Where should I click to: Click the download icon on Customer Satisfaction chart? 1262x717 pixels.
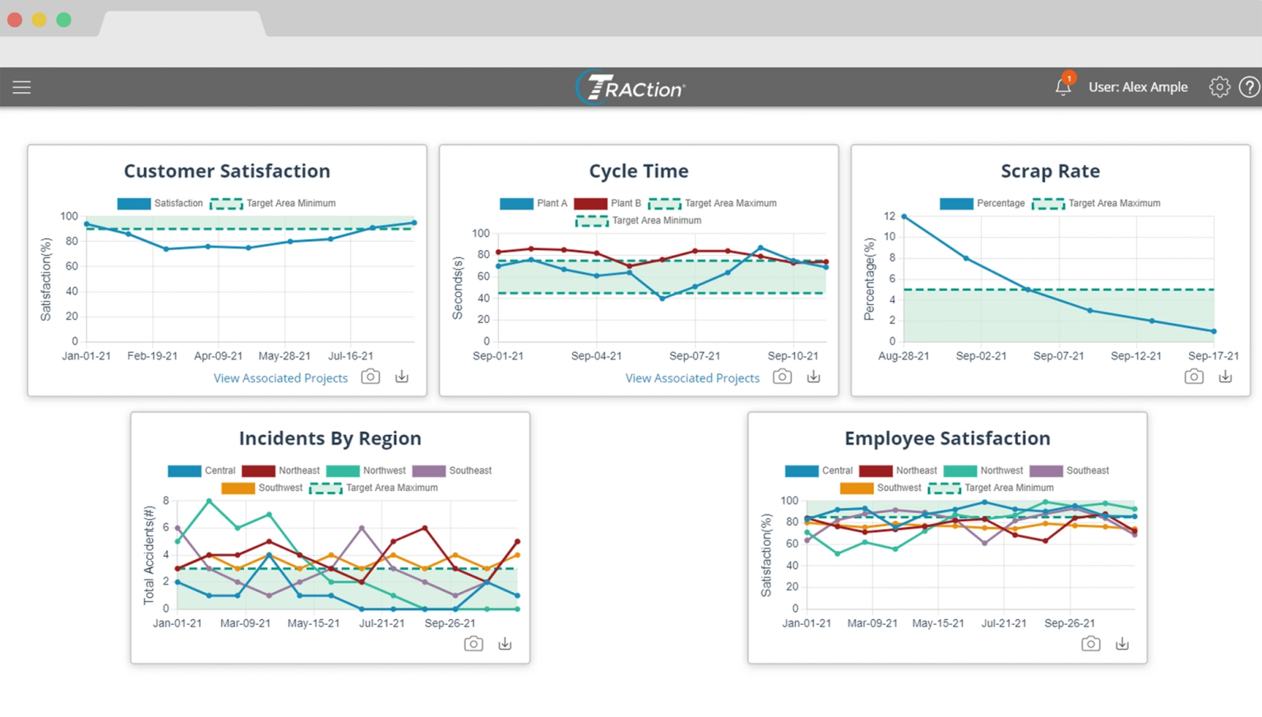[401, 377]
